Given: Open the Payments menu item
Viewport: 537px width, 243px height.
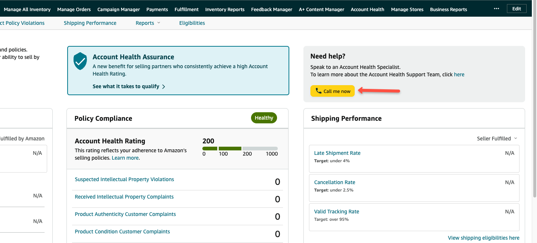Looking at the screenshot, I should click(x=157, y=10).
